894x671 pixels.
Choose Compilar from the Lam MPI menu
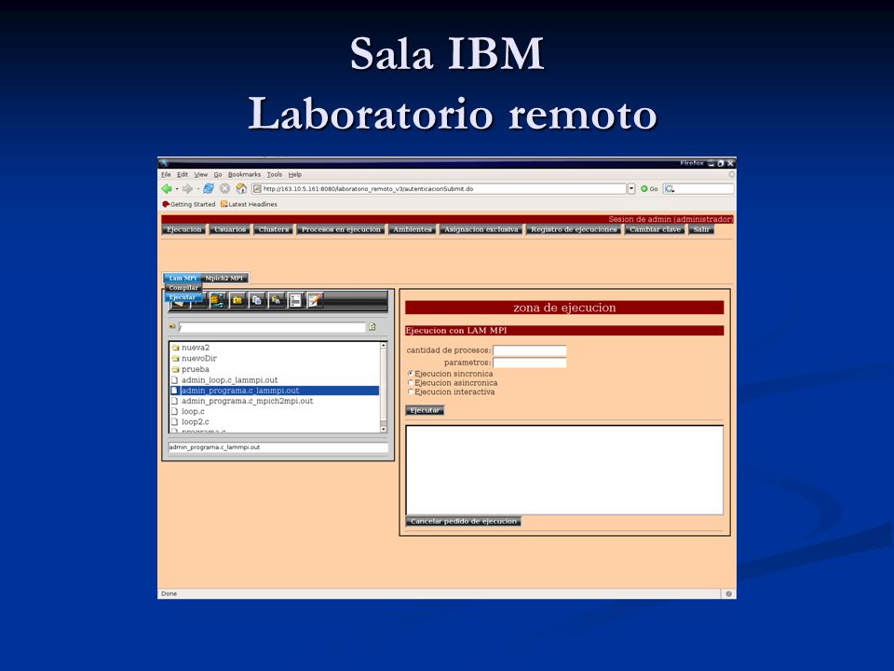[183, 288]
